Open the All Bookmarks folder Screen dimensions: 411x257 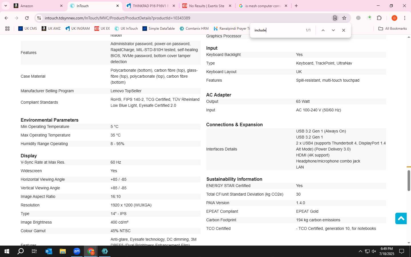tap(392, 29)
